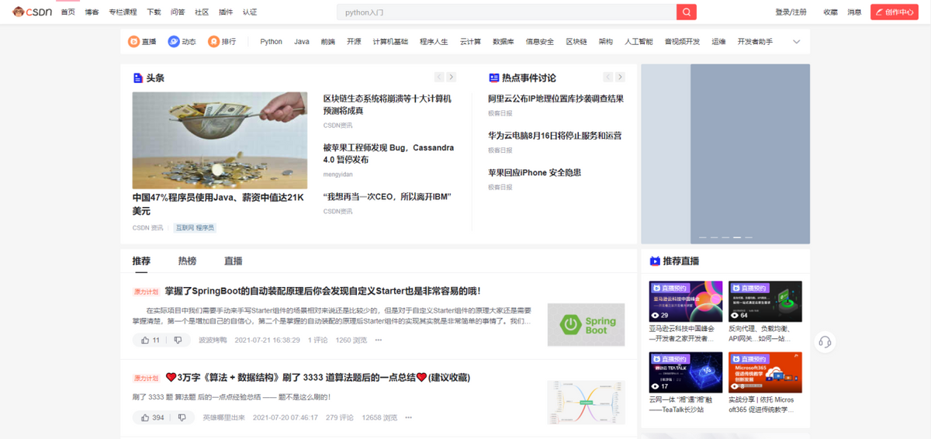
Task: Click the red search magnifier button
Action: pyautogui.click(x=687, y=12)
